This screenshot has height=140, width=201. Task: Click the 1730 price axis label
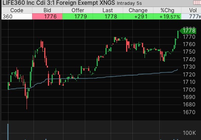pos(189,67)
